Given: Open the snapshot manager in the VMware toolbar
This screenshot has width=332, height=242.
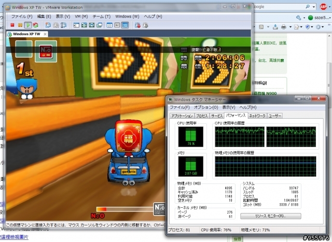Looking at the screenshot, I should click(63, 25).
